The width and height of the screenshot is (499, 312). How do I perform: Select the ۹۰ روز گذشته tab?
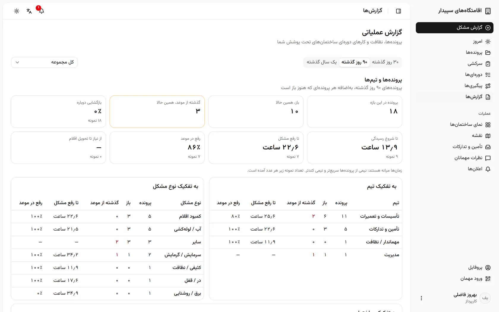pyautogui.click(x=354, y=62)
